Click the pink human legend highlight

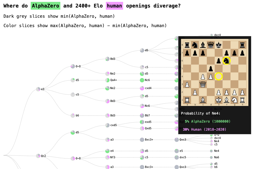click(114, 6)
